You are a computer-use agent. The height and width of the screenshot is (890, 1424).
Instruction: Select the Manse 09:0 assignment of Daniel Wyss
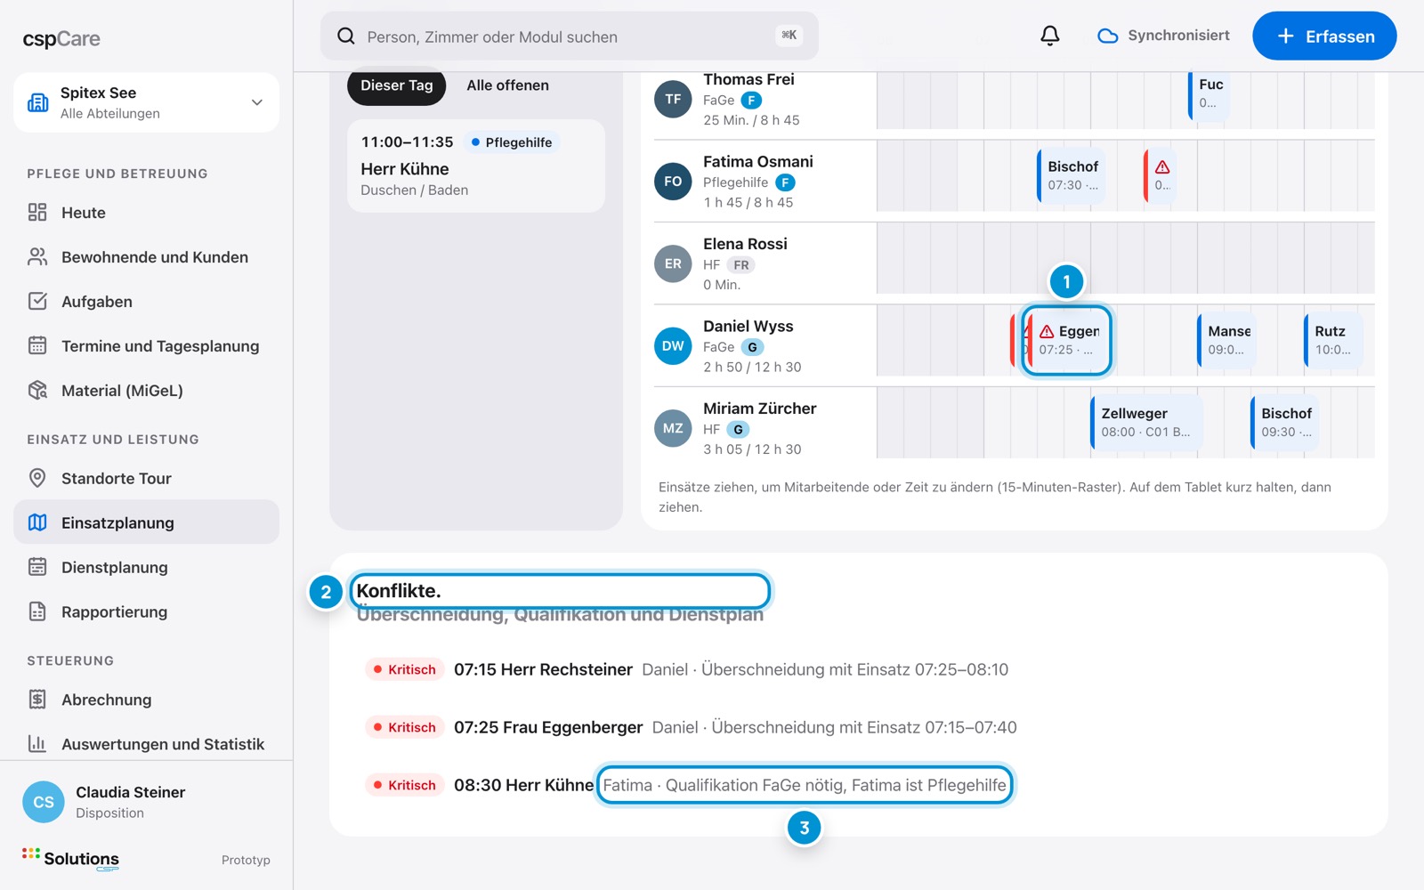[1226, 340]
